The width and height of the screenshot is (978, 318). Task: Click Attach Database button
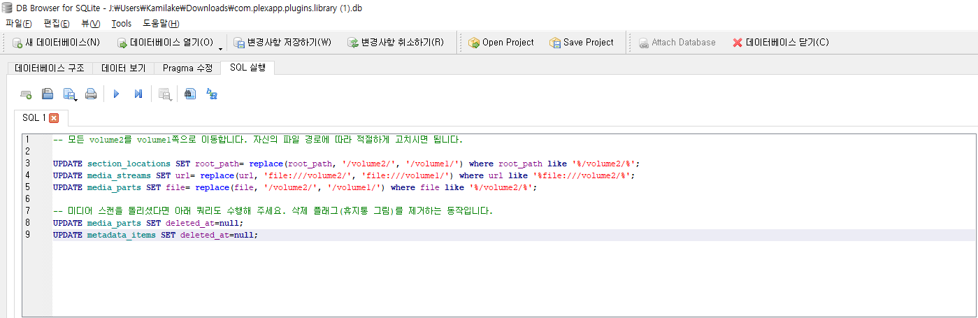[x=677, y=43]
